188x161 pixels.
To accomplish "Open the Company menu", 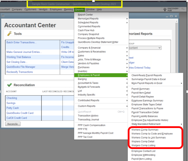I will [17, 9].
